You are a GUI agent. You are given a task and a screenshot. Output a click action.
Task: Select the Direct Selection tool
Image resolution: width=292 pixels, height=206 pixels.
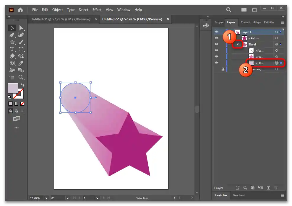tap(21, 28)
